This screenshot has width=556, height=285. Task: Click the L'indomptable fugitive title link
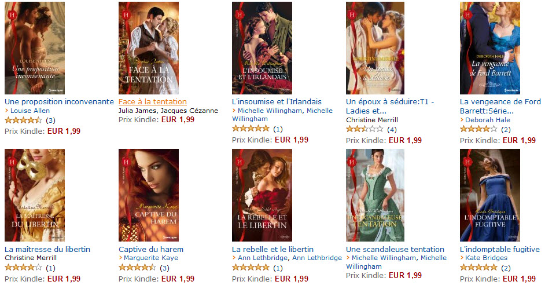[x=500, y=249]
